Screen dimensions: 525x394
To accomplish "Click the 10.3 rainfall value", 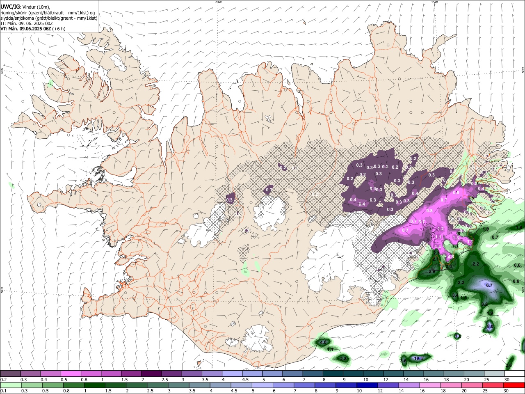I will point(418,358).
